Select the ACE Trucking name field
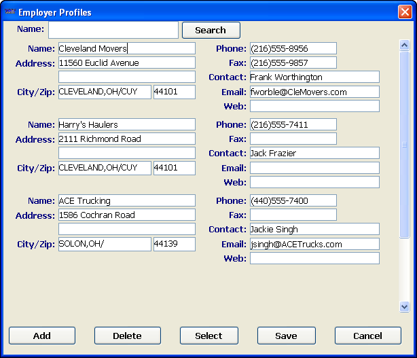Screen dimensions: 417x358 pos(126,201)
